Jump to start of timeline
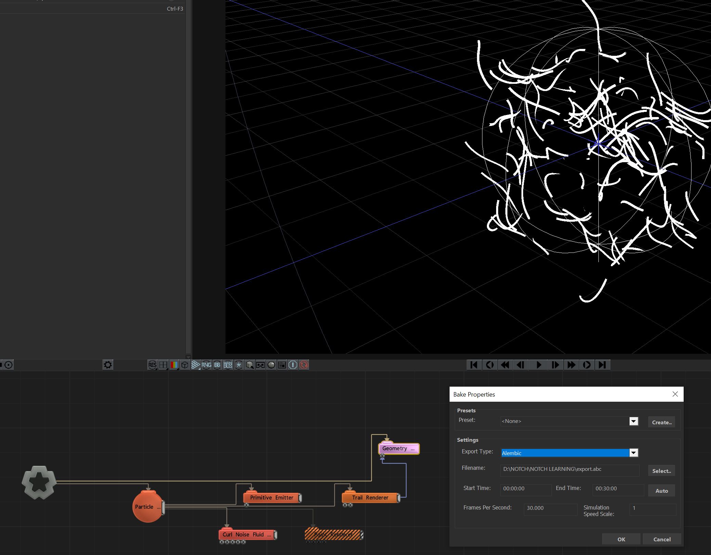Image resolution: width=711 pixels, height=555 pixels. click(474, 365)
